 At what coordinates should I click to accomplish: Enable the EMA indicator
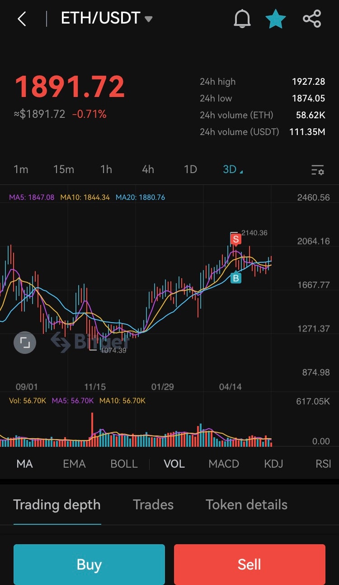(x=74, y=464)
